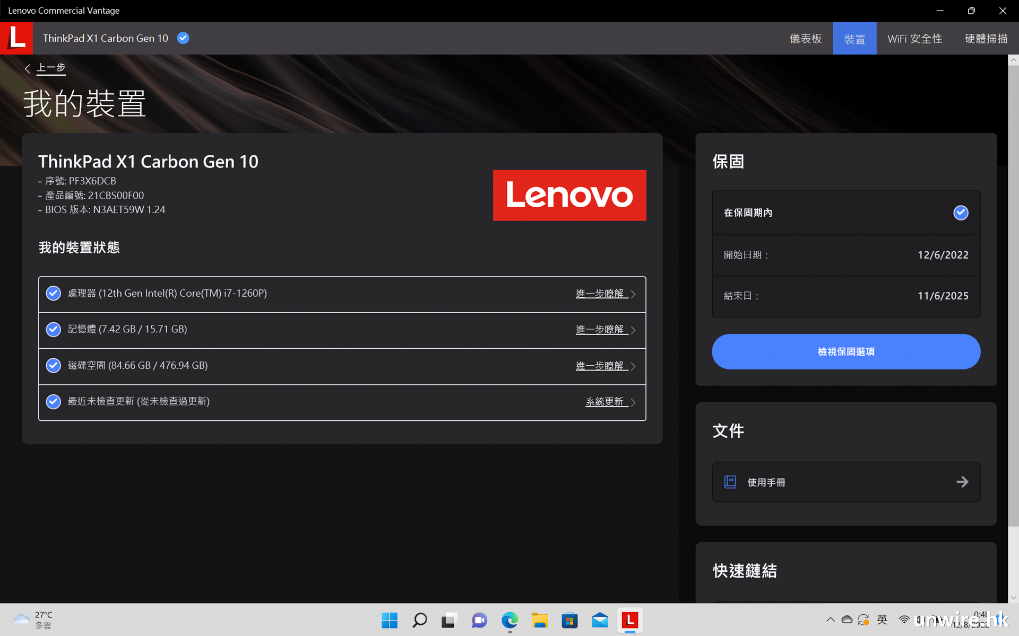The width and height of the screenshot is (1019, 636).
Task: Open File Explorer from the taskbar
Action: 540,620
